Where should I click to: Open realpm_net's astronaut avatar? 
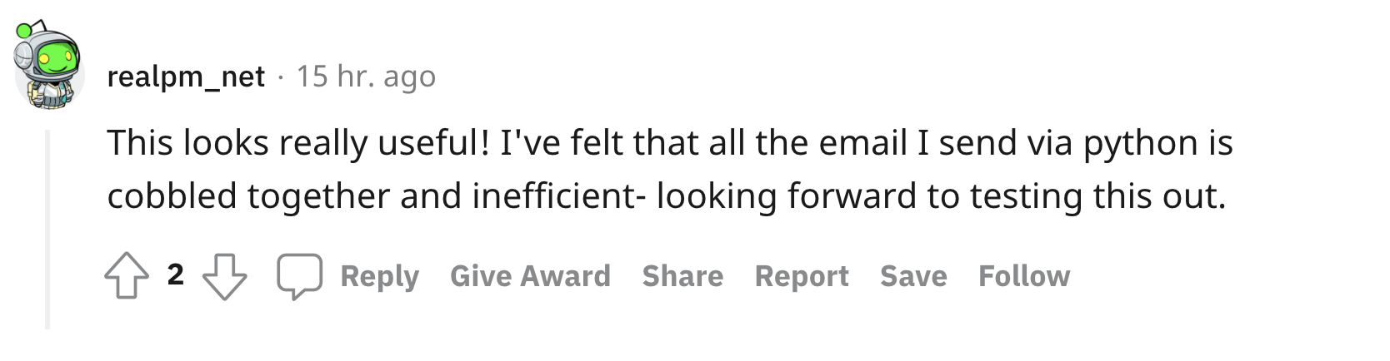[x=47, y=66]
